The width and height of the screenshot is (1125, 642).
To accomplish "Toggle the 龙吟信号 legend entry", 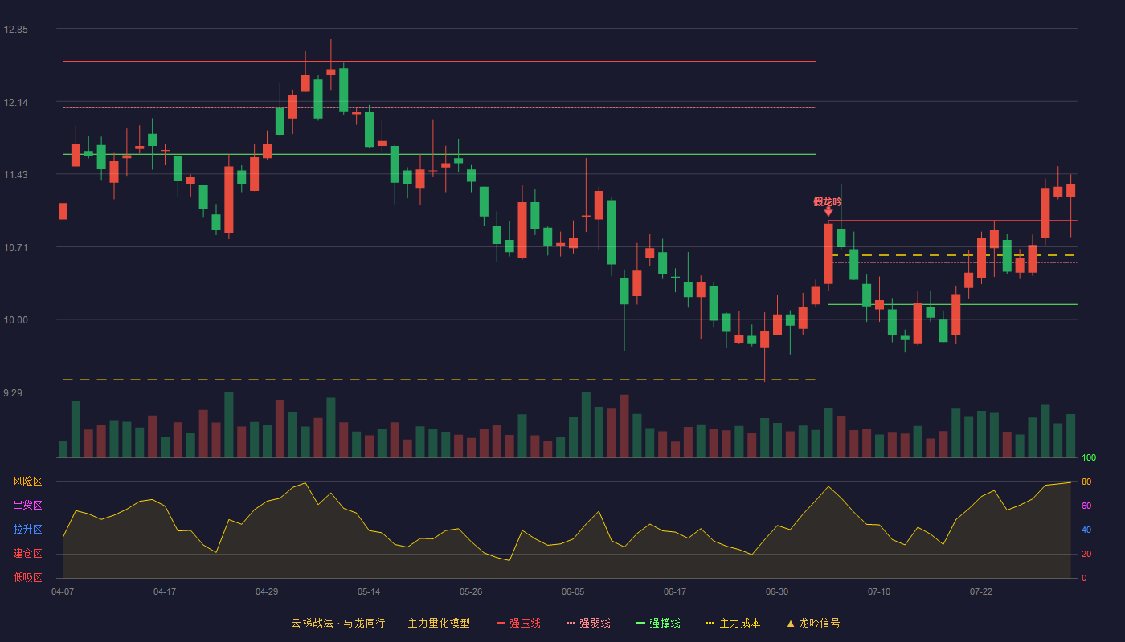I will tap(813, 623).
